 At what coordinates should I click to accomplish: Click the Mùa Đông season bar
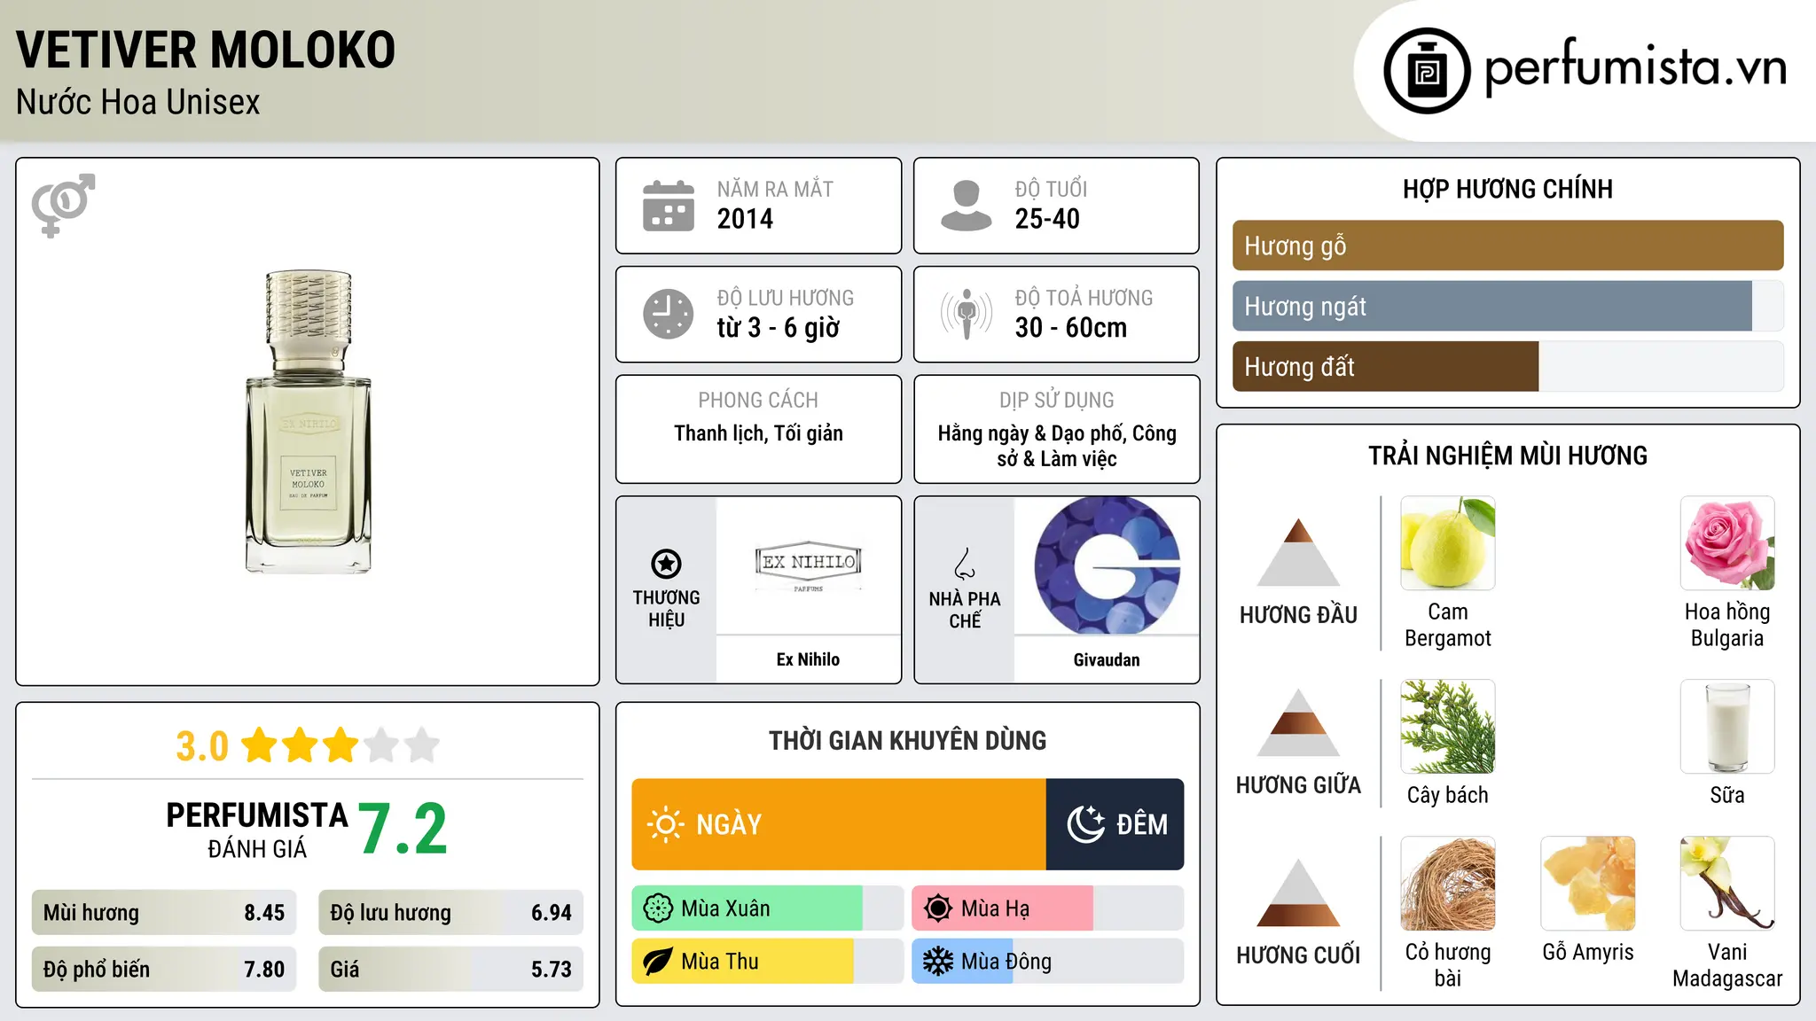[1047, 962]
